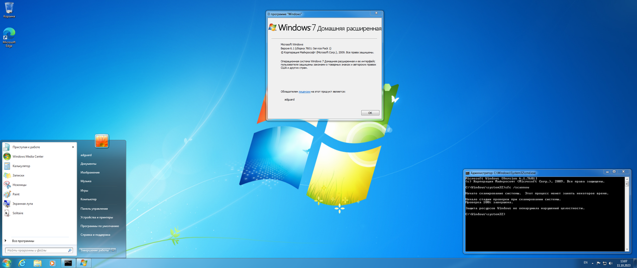Viewport: 637px width, 268px height.
Task: Click the 'Версия 6.1 (сборка 7601: Service Pack 1)' text
Action: pos(306,48)
